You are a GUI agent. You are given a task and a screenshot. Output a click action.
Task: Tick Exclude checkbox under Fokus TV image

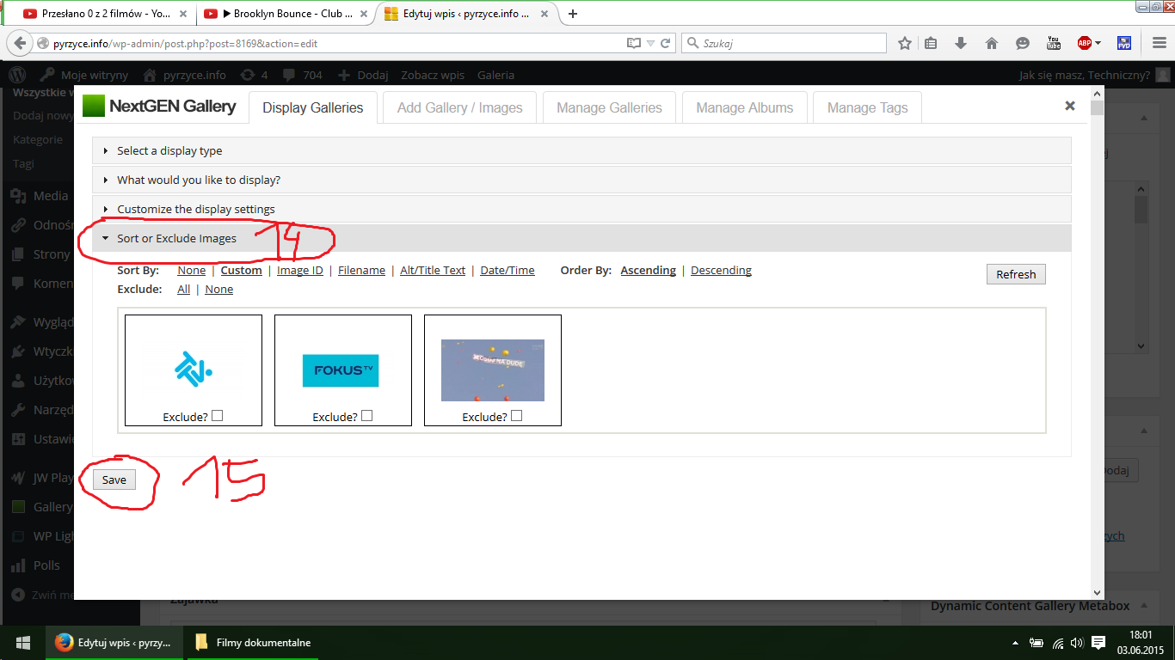pyautogui.click(x=367, y=416)
